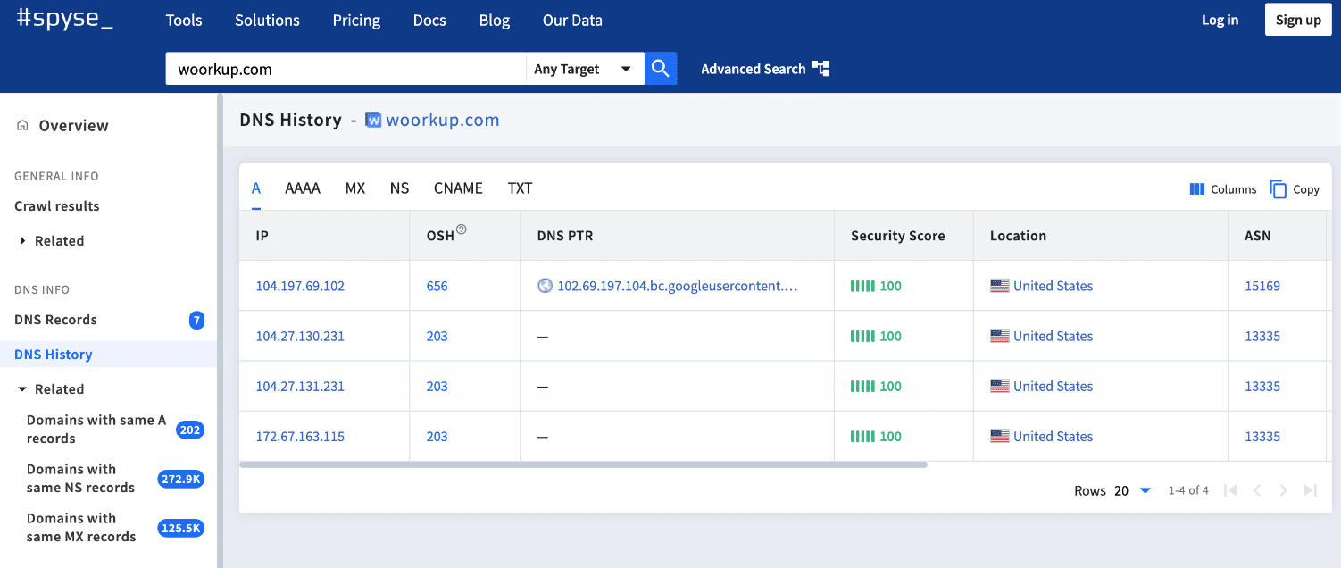Viewport: 1341px width, 568px height.
Task: Open Advanced Search builder icon
Action: pyautogui.click(x=822, y=68)
